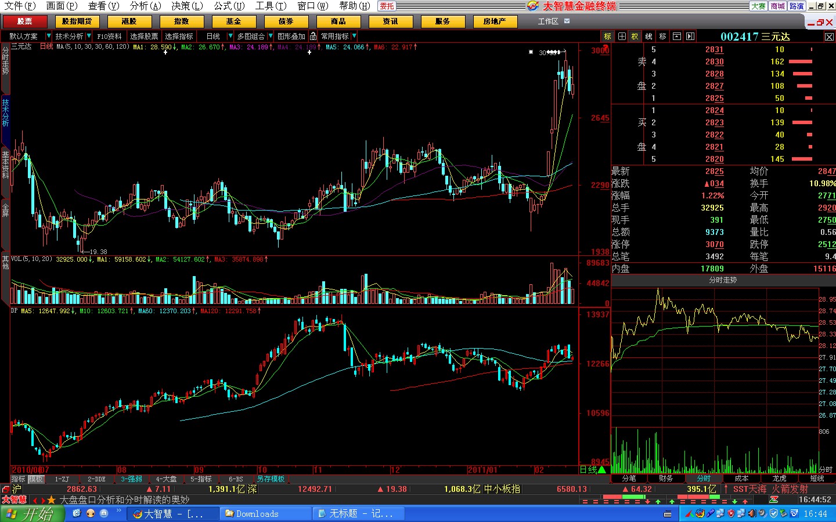The width and height of the screenshot is (836, 522).
Task: Open the 分析(A) menu
Action: [x=145, y=6]
